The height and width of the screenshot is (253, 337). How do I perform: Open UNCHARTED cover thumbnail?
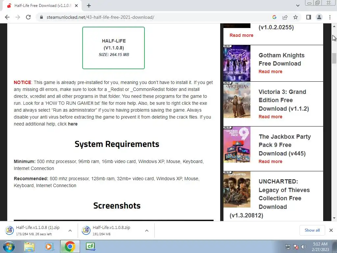237,189
